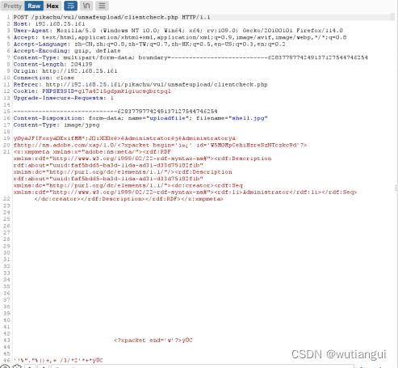
Task: Click the Content-Type: image/jpeg line
Action: point(57,125)
